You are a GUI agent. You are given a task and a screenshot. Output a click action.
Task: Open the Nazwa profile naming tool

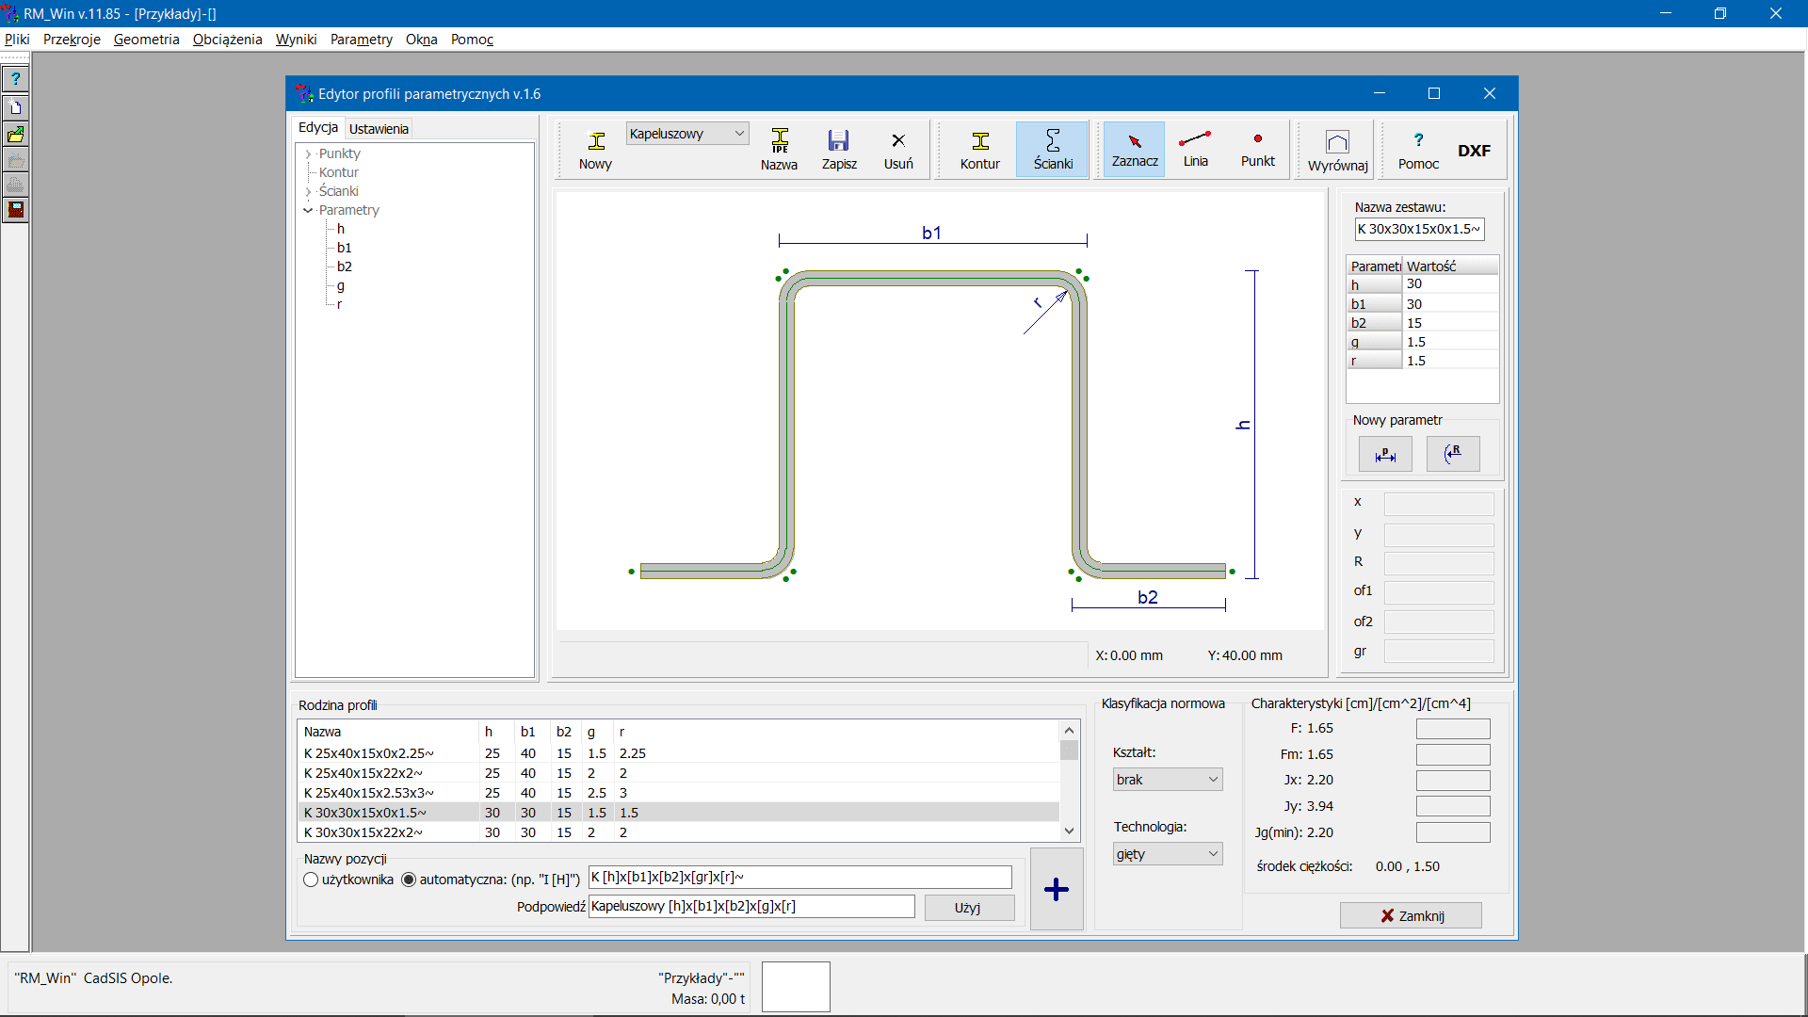(x=779, y=150)
